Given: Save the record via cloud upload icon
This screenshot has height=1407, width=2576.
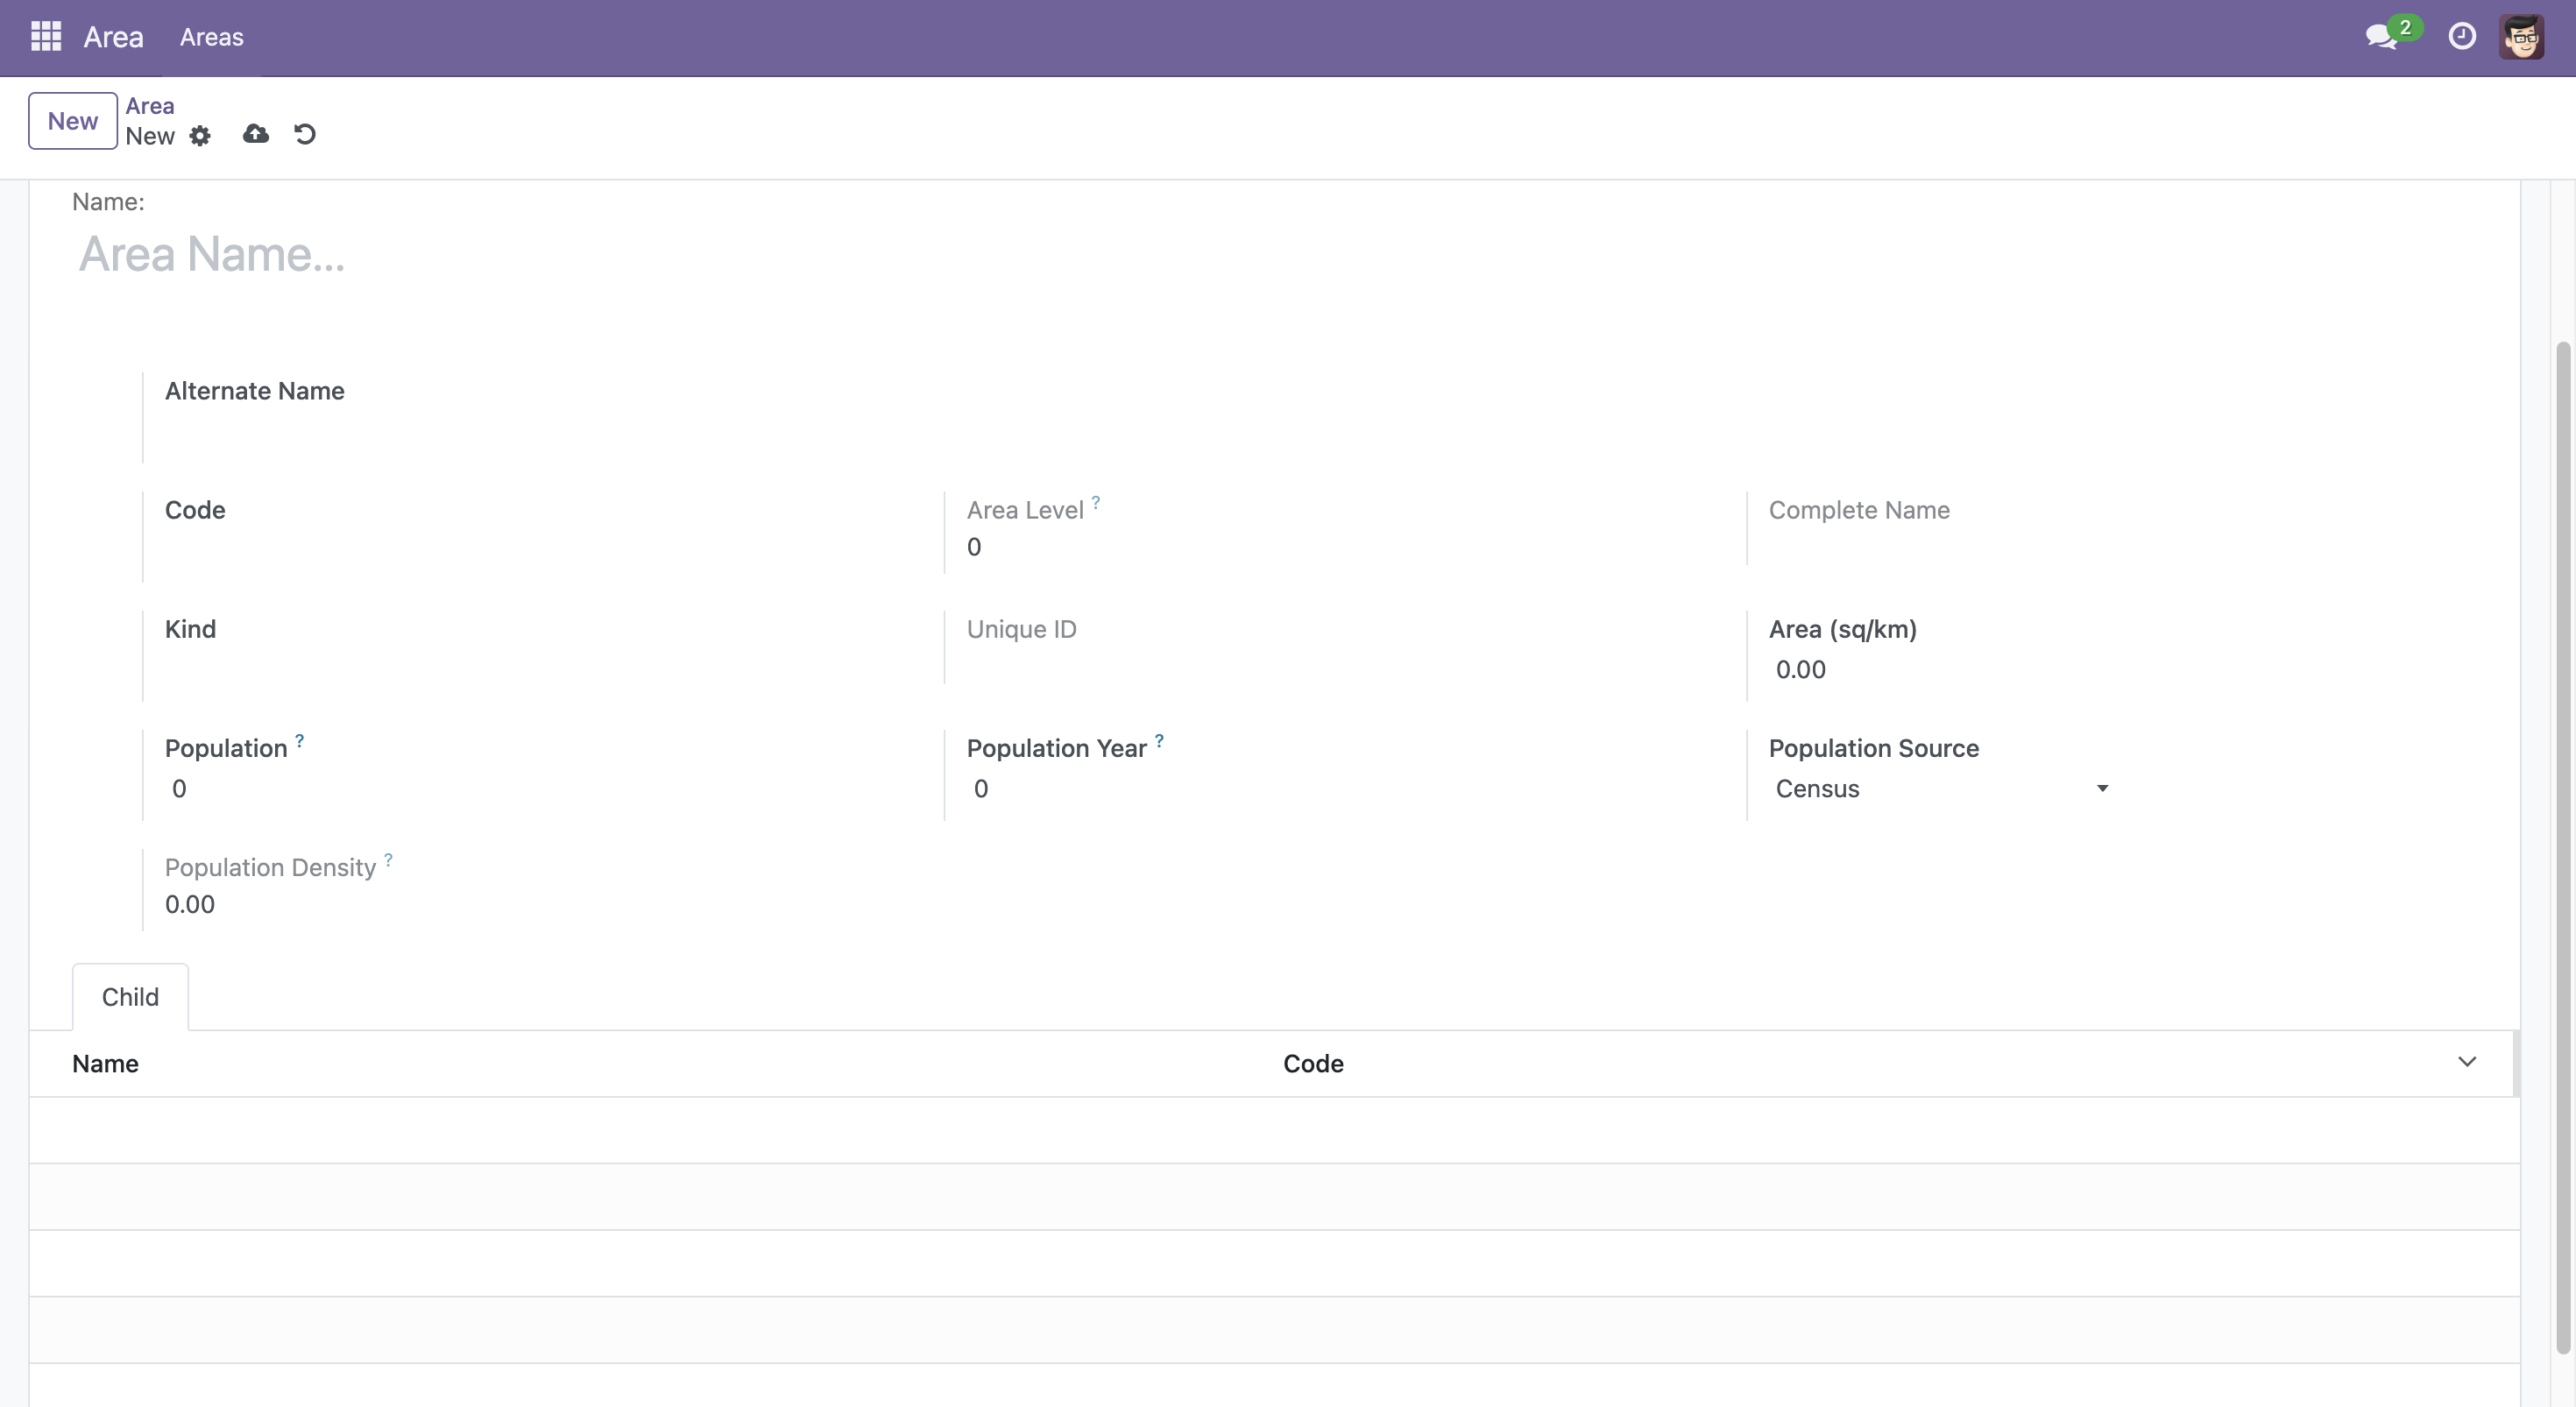Looking at the screenshot, I should (255, 135).
